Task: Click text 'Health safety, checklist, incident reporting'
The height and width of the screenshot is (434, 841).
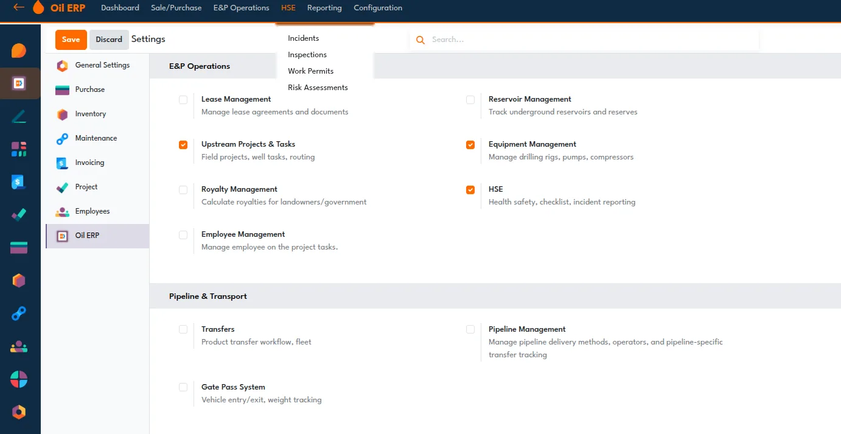Action: click(562, 202)
